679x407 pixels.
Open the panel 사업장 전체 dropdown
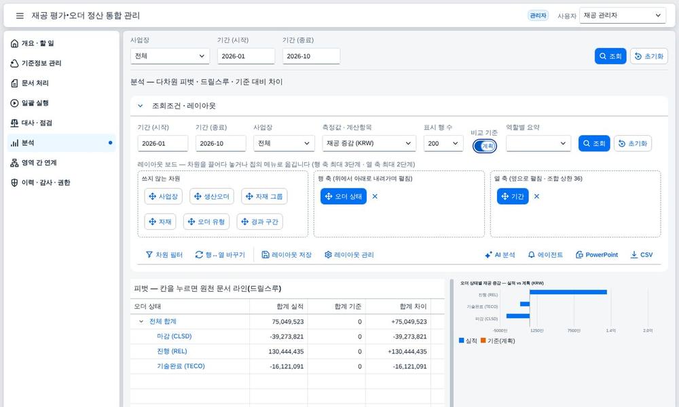click(284, 143)
